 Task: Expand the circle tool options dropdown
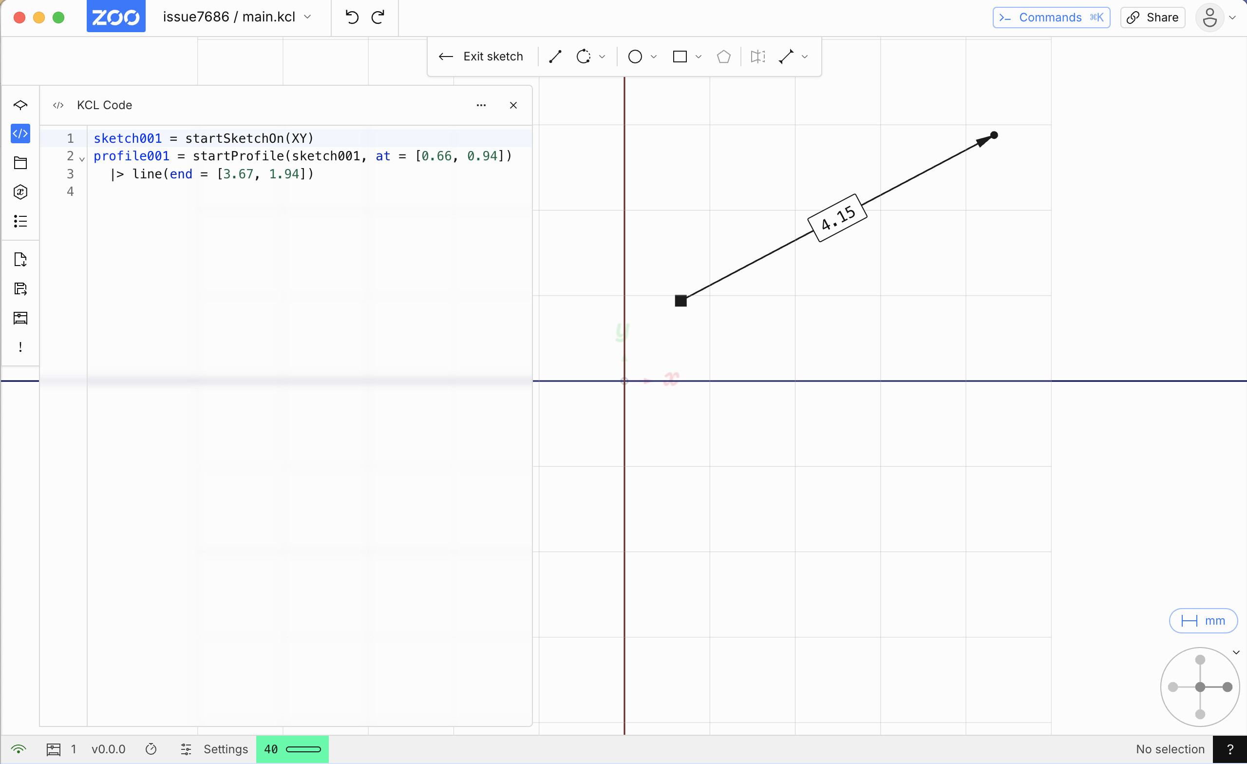click(x=654, y=57)
